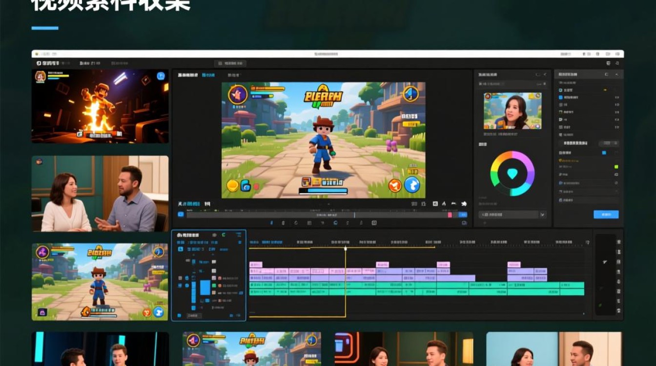This screenshot has width=656, height=366.
Task: Click the white playhead handle on timeline ruler
Action: [346, 248]
